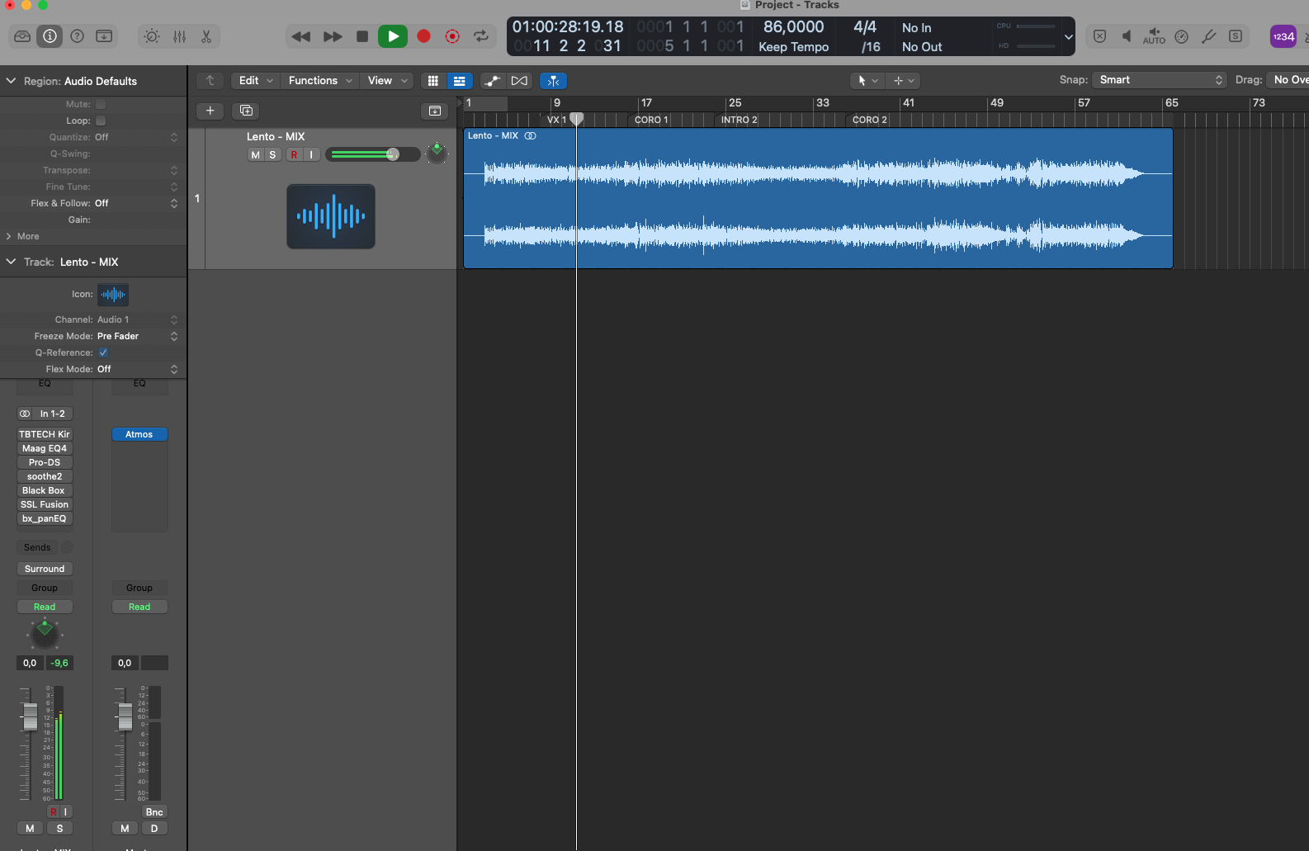Show global tracks via header button
This screenshot has height=851, width=1309.
[435, 111]
